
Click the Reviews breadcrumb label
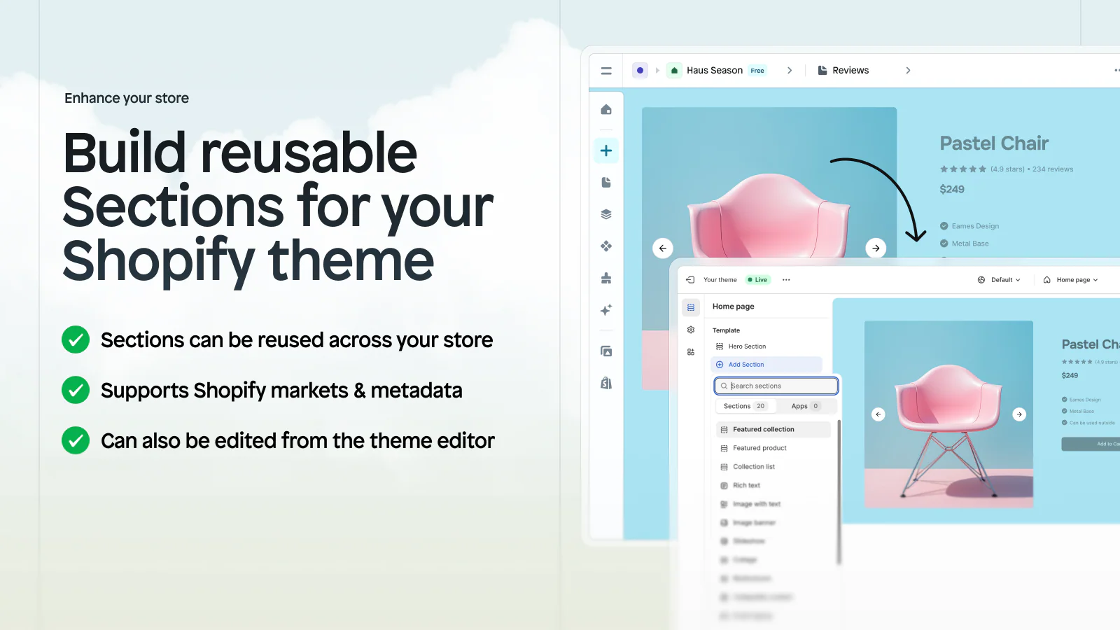click(850, 71)
